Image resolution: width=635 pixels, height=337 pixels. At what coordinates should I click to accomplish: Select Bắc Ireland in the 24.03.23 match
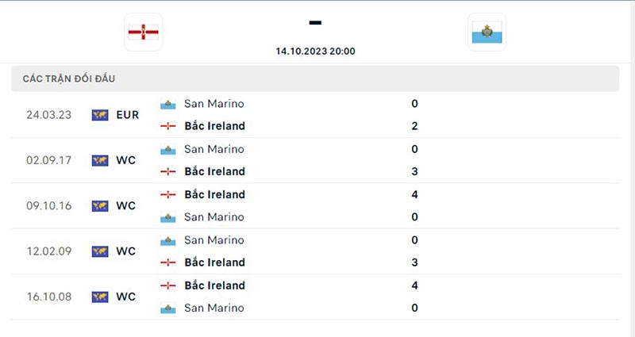click(214, 126)
